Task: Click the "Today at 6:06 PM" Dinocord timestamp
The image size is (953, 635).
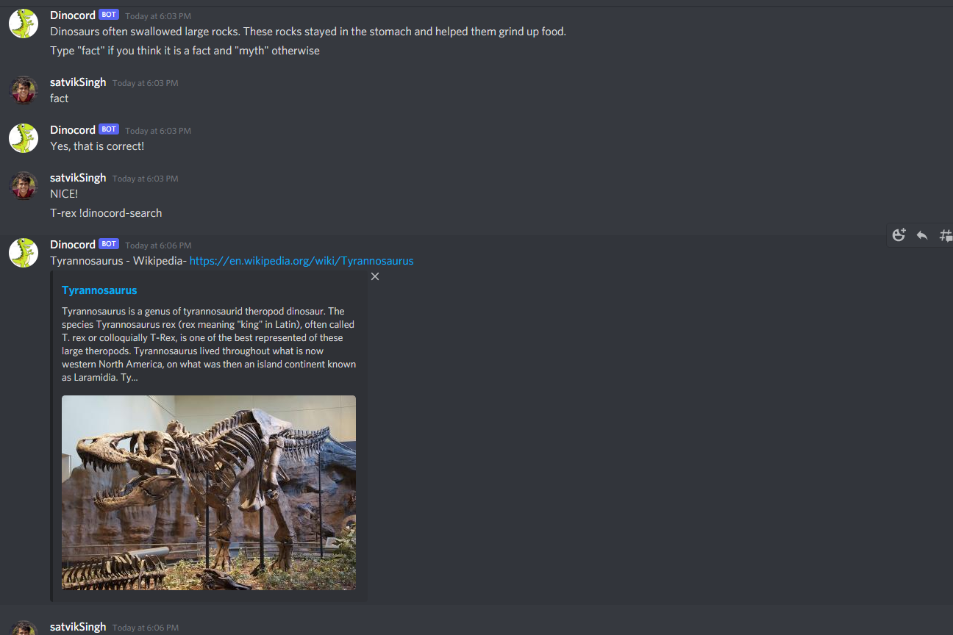Action: [x=158, y=245]
